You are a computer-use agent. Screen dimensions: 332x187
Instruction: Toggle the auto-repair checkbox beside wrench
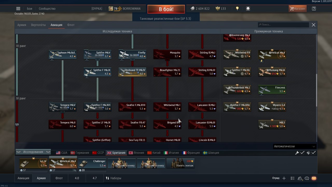(x=302, y=153)
